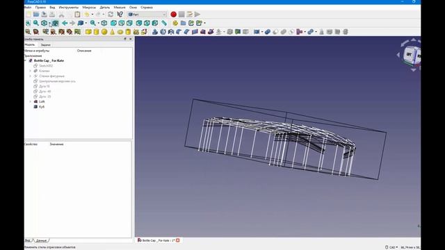Viewport: 445px width, 250px height.
Task: Set the front view cube icon
Action: click(x=113, y=23)
